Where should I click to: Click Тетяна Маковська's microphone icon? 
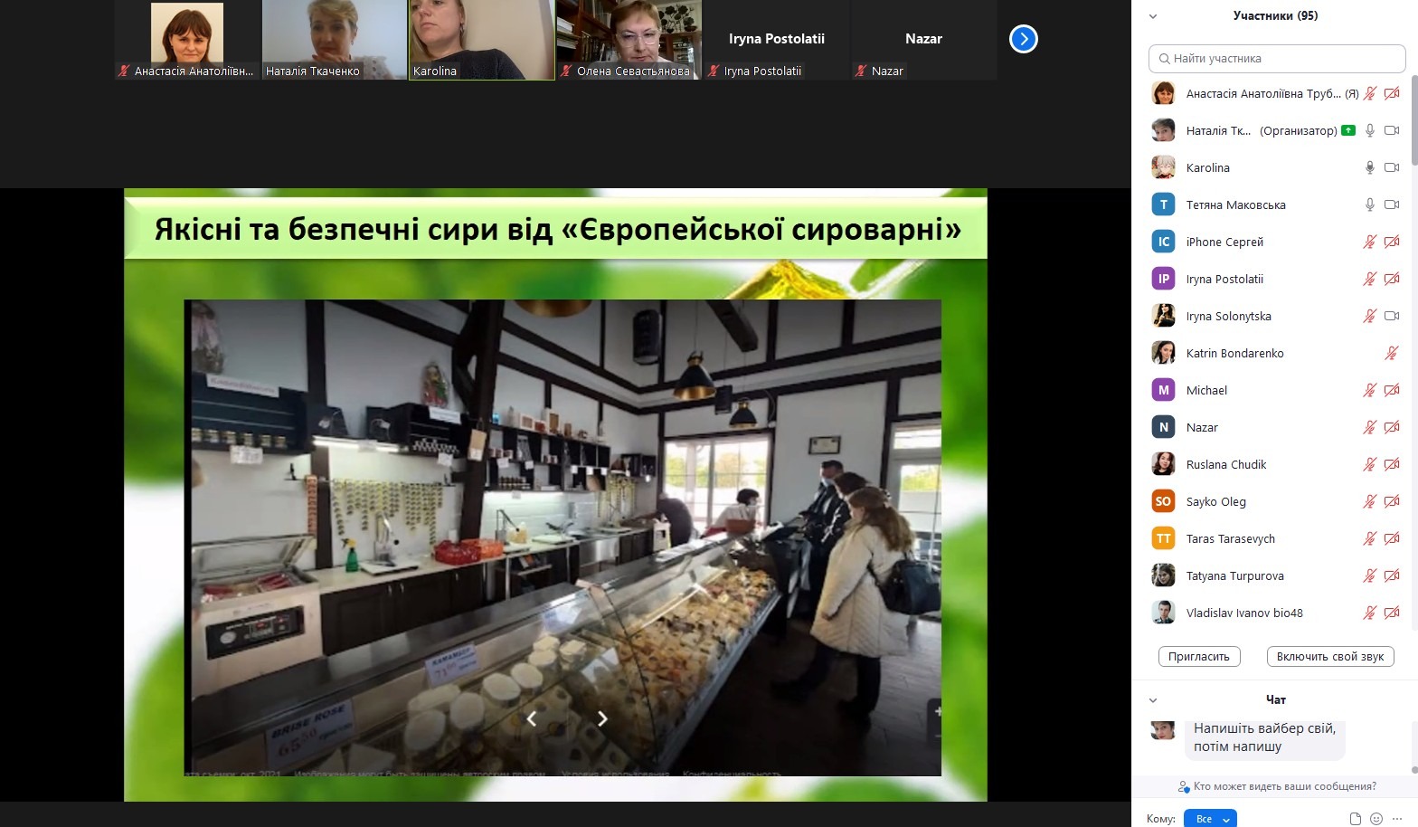1370,204
